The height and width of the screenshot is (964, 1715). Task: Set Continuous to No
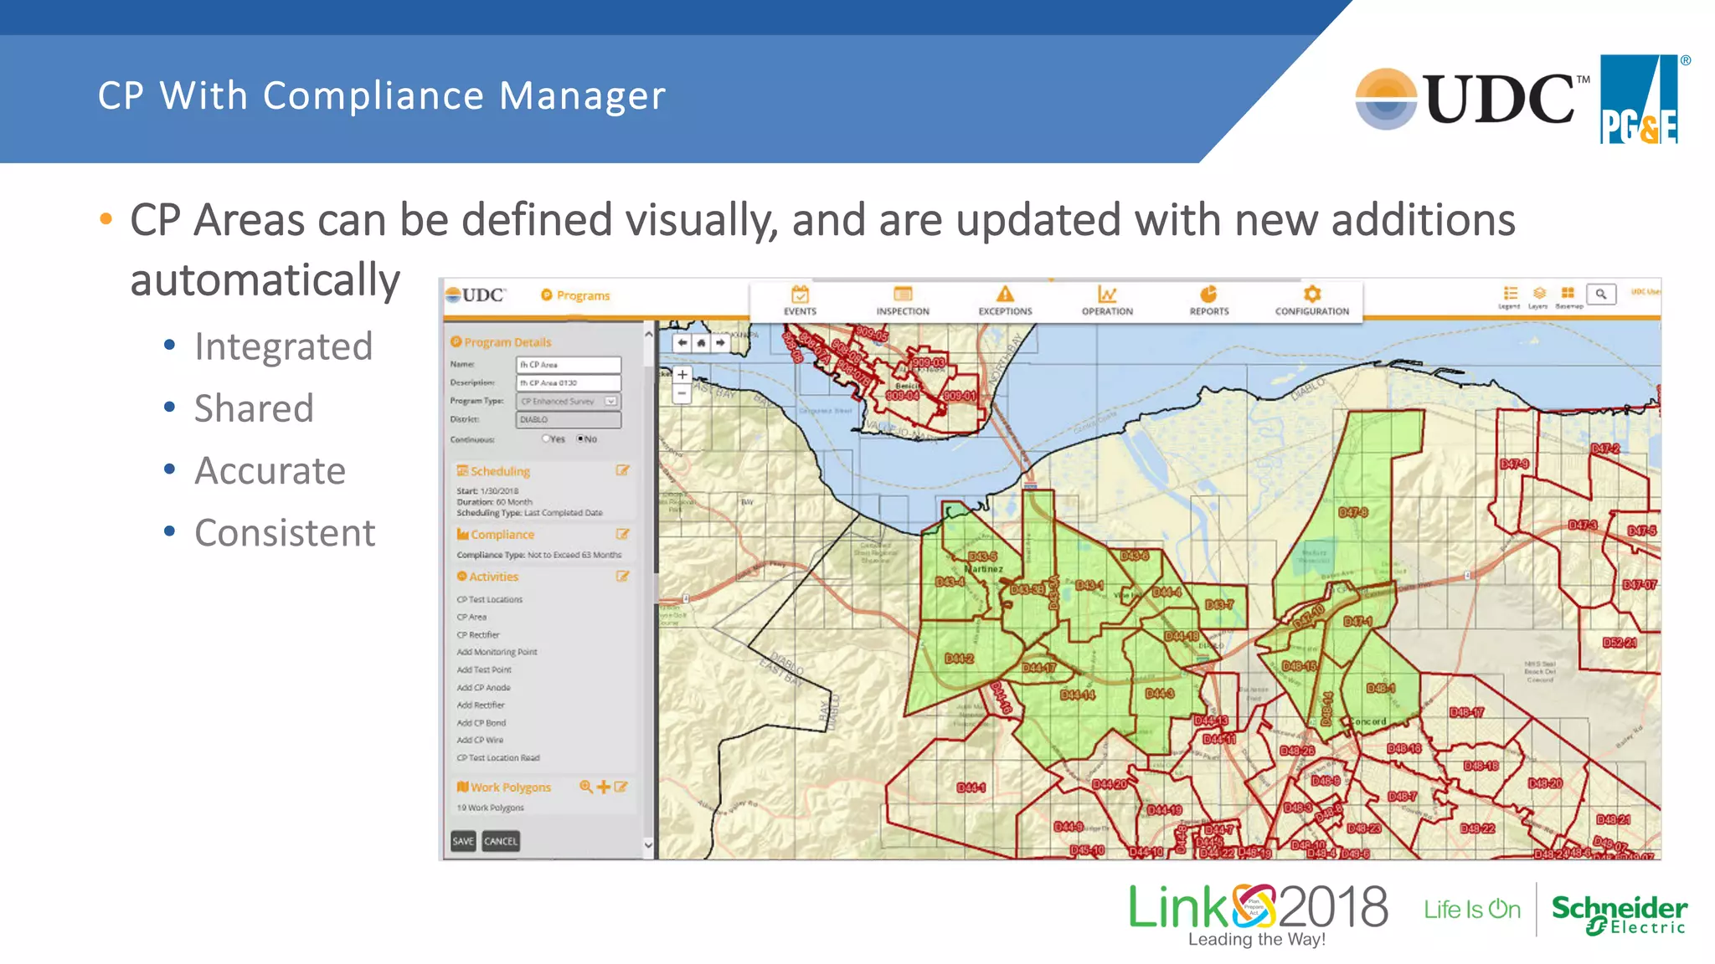pyautogui.click(x=579, y=438)
